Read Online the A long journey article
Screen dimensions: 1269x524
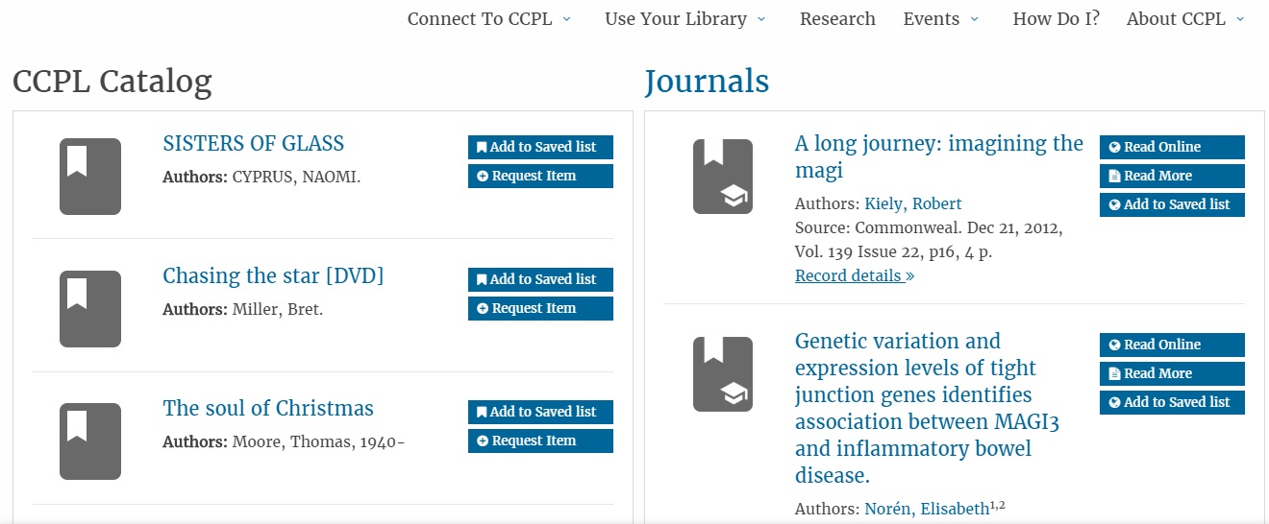pos(1171,147)
